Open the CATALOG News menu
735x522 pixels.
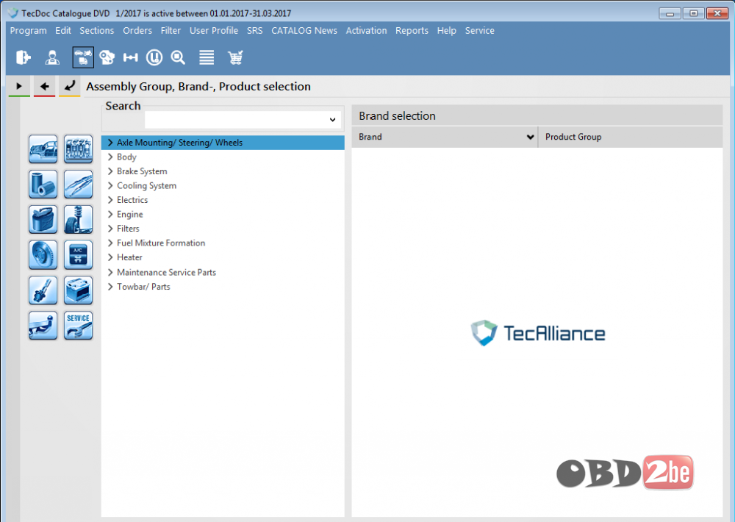pyautogui.click(x=304, y=30)
